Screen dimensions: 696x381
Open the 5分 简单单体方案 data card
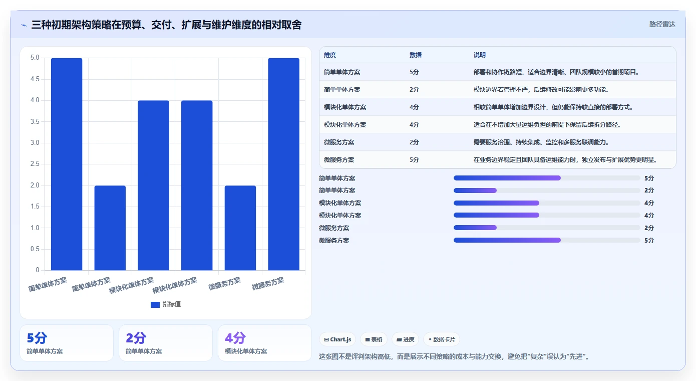coord(67,343)
